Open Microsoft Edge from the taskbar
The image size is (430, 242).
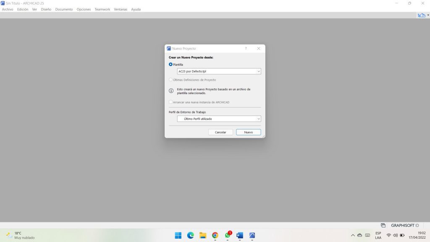(190, 235)
